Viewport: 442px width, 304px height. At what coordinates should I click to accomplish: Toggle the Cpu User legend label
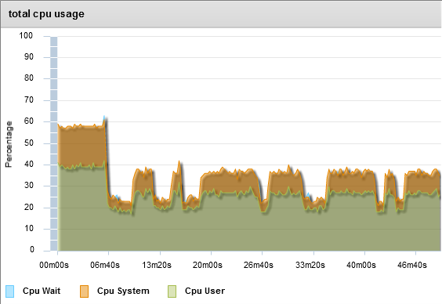pyautogui.click(x=205, y=291)
